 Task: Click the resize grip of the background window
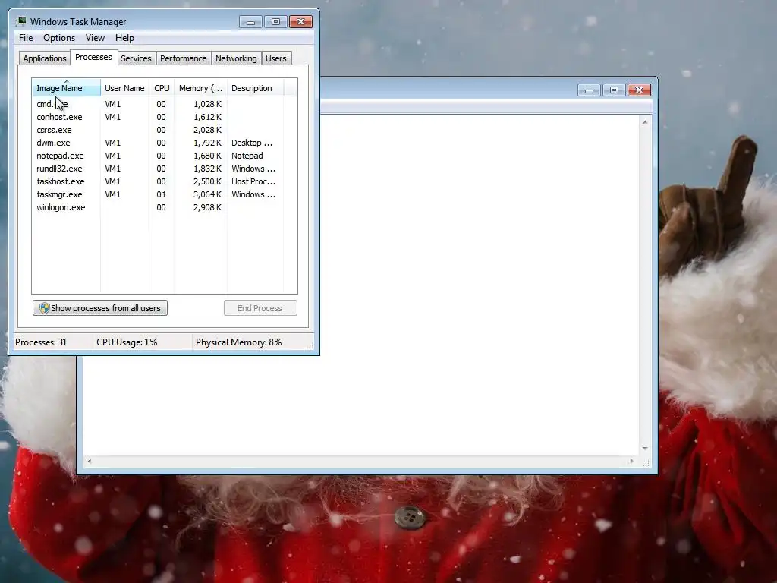pyautogui.click(x=646, y=462)
